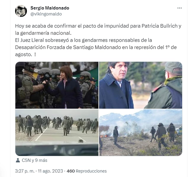Visit the @vikingomaldo handle link
196x177 pixels.
pyautogui.click(x=46, y=14)
